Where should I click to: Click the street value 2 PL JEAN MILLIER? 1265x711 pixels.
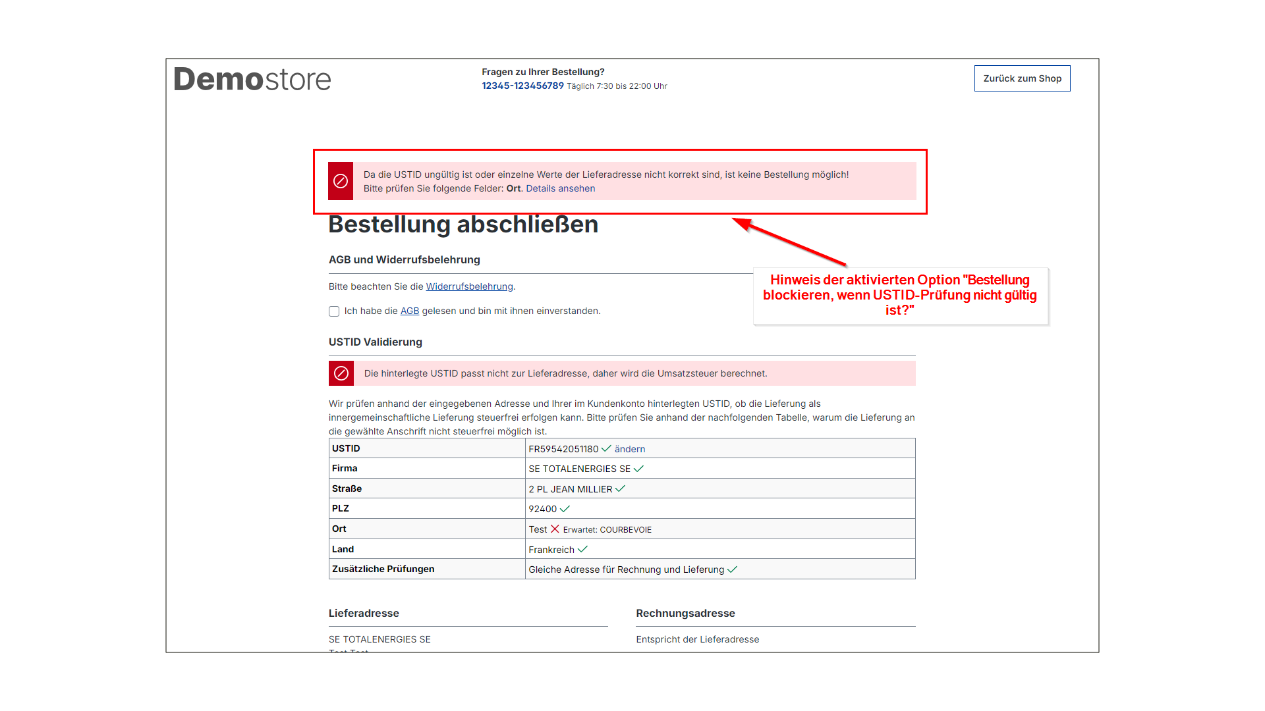click(x=571, y=489)
